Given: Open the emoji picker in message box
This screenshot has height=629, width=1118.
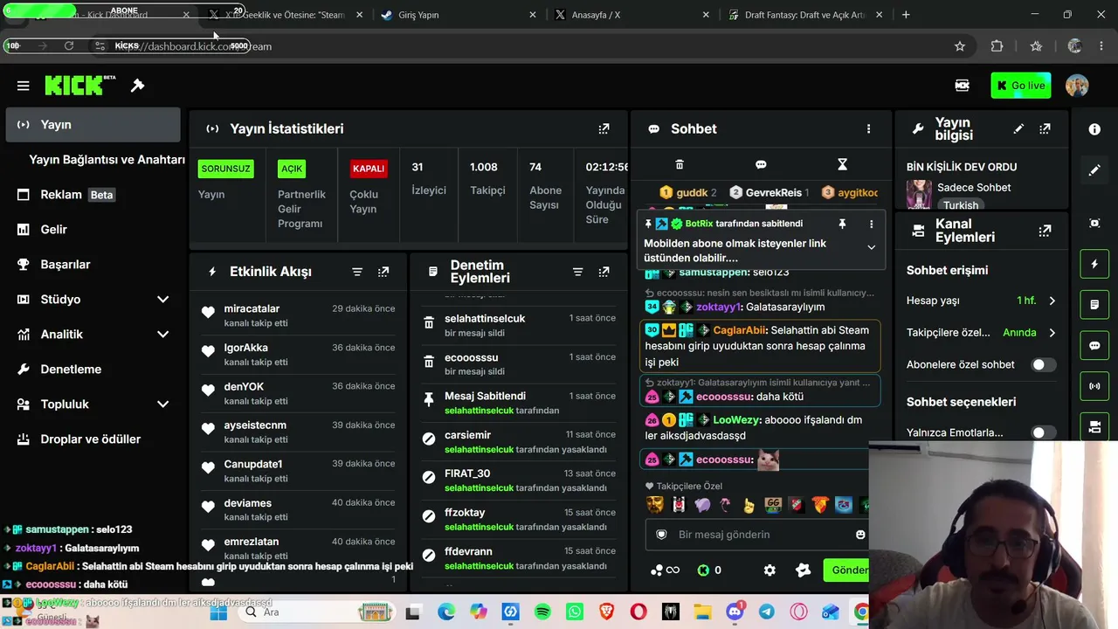Looking at the screenshot, I should (x=860, y=535).
